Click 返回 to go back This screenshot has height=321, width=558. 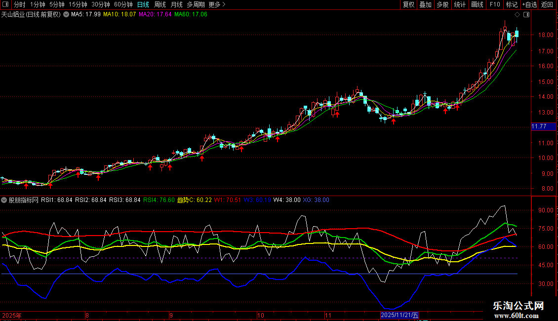pos(547,4)
